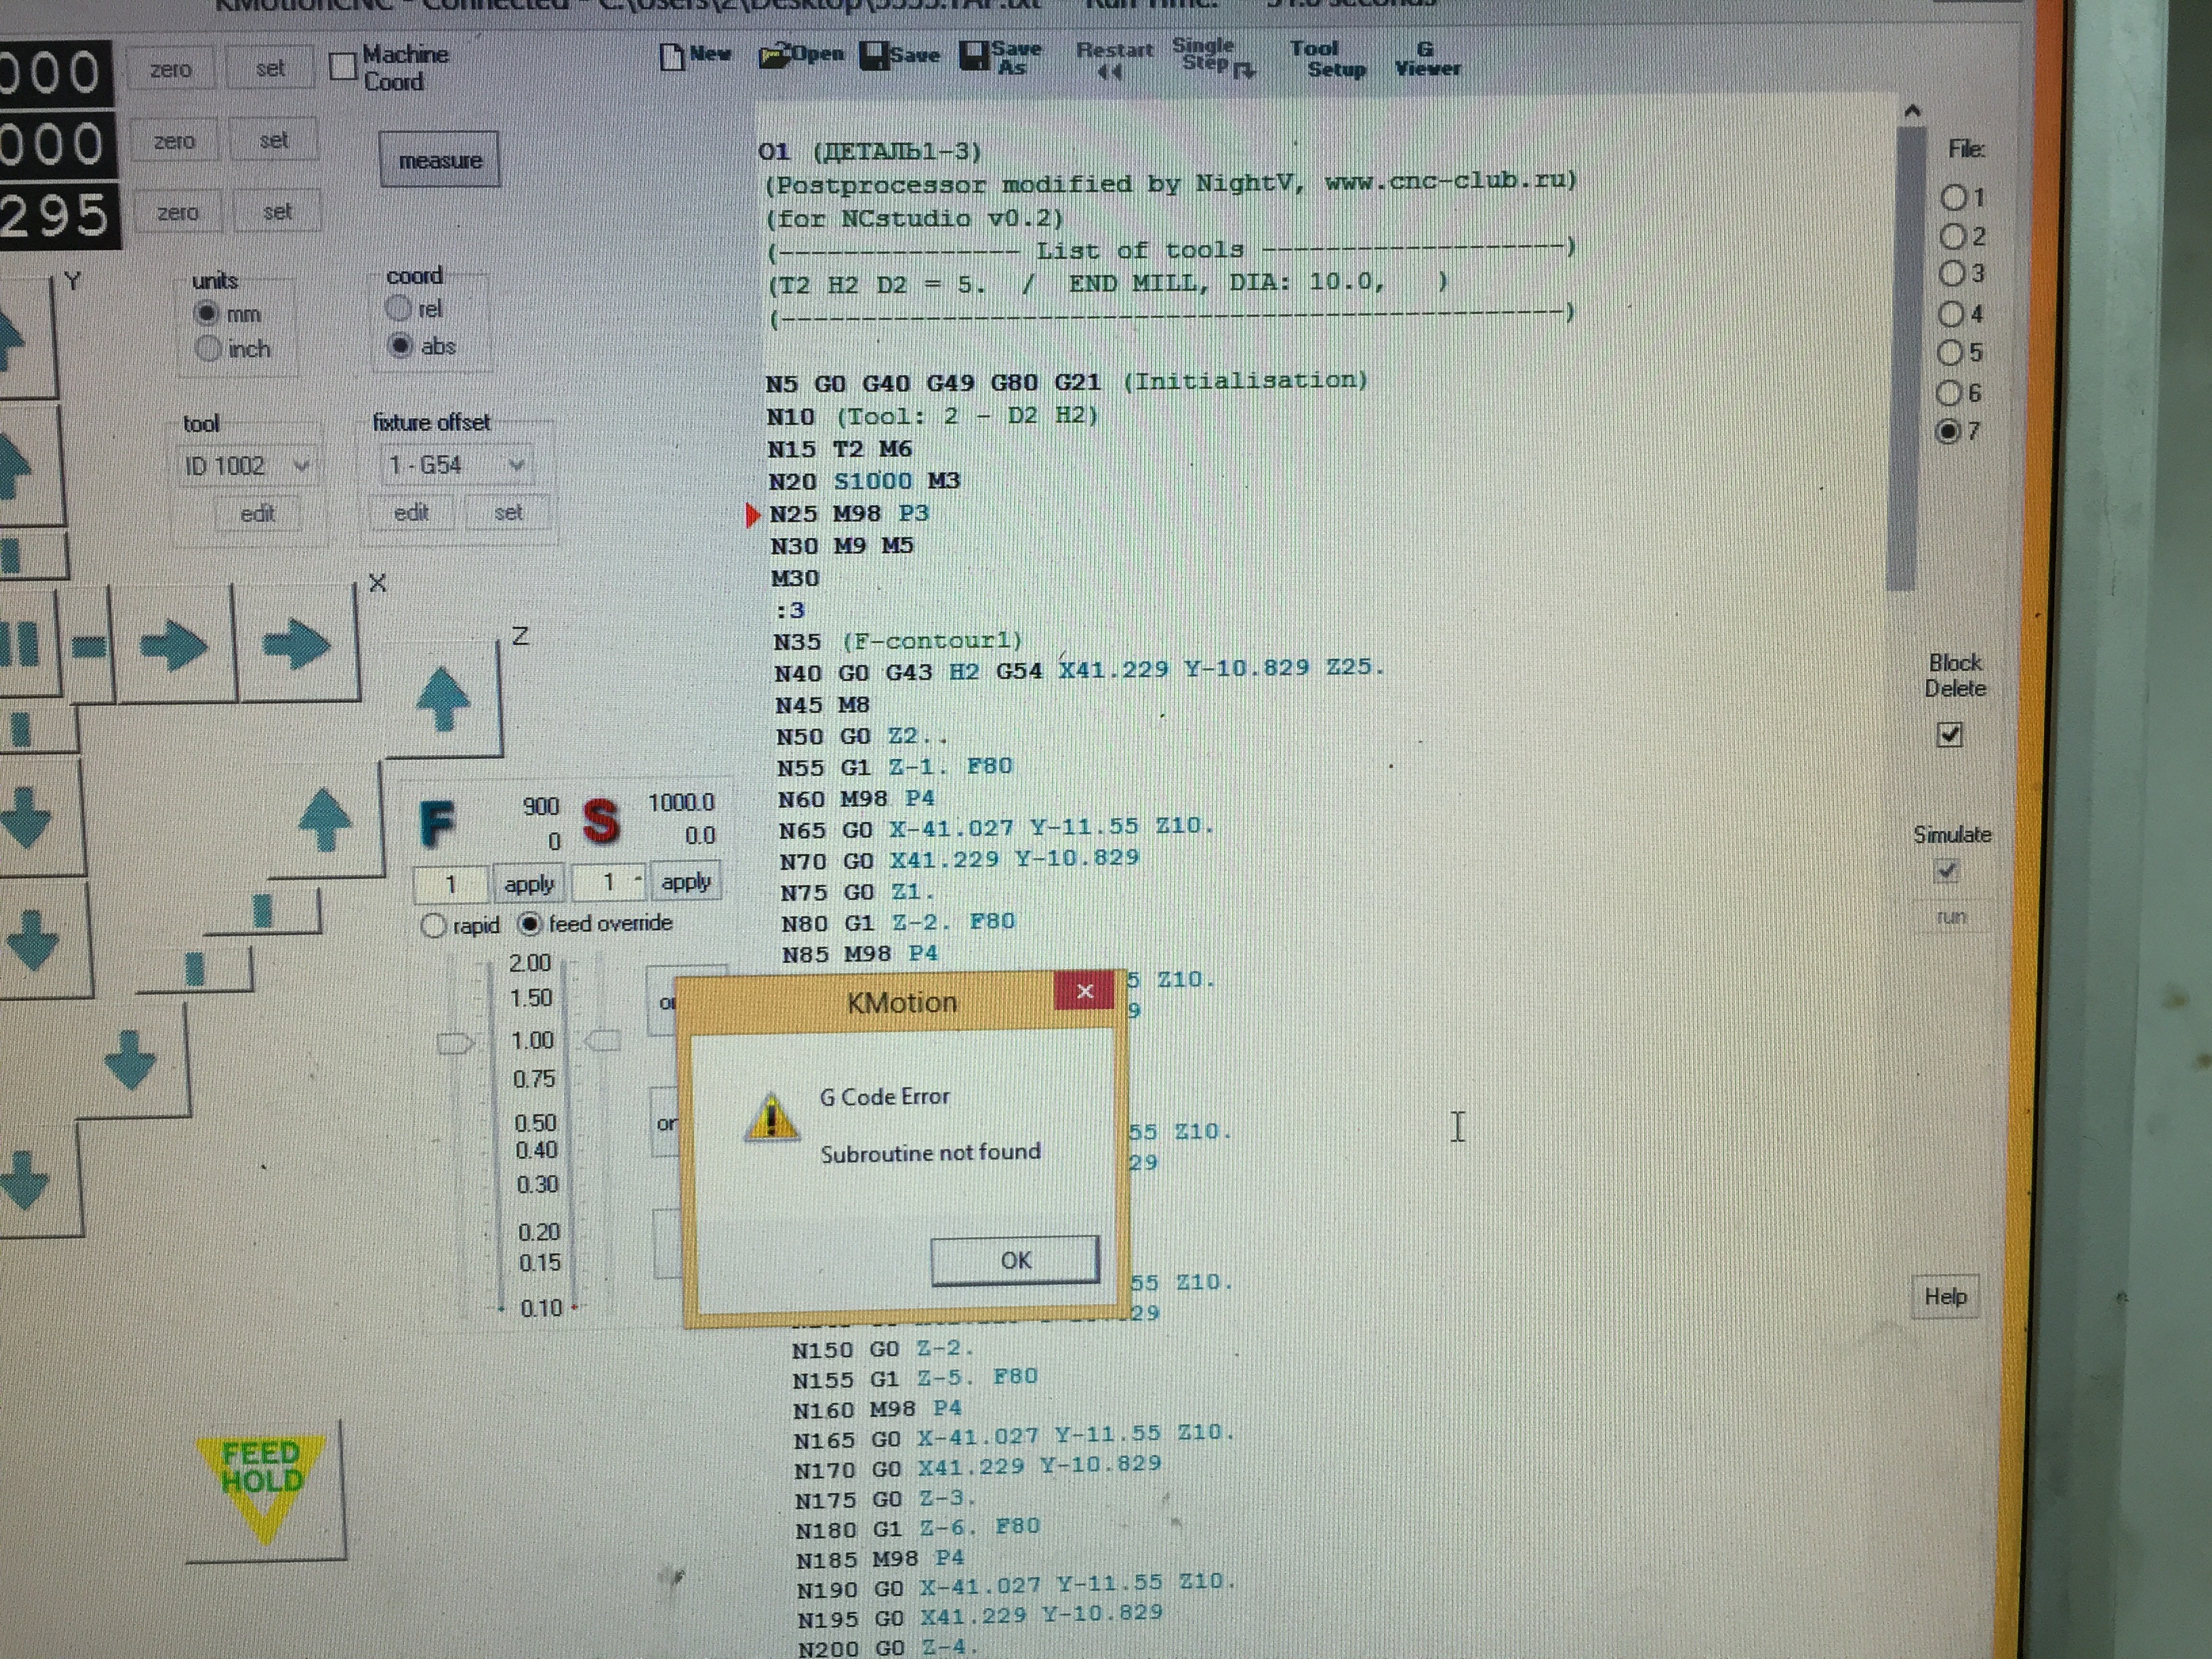This screenshot has height=1659, width=2212.
Task: Select the rapid override radio button
Action: point(433,926)
